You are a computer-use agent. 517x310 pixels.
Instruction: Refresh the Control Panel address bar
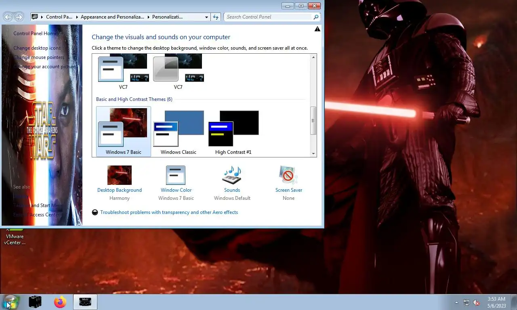216,17
